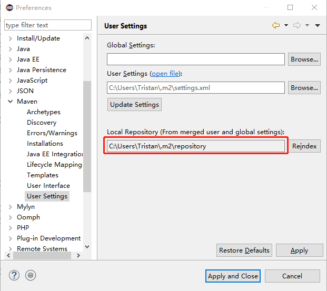The image size is (327, 291).
Task: Select Java EE Integration under Maven
Action: (x=55, y=154)
